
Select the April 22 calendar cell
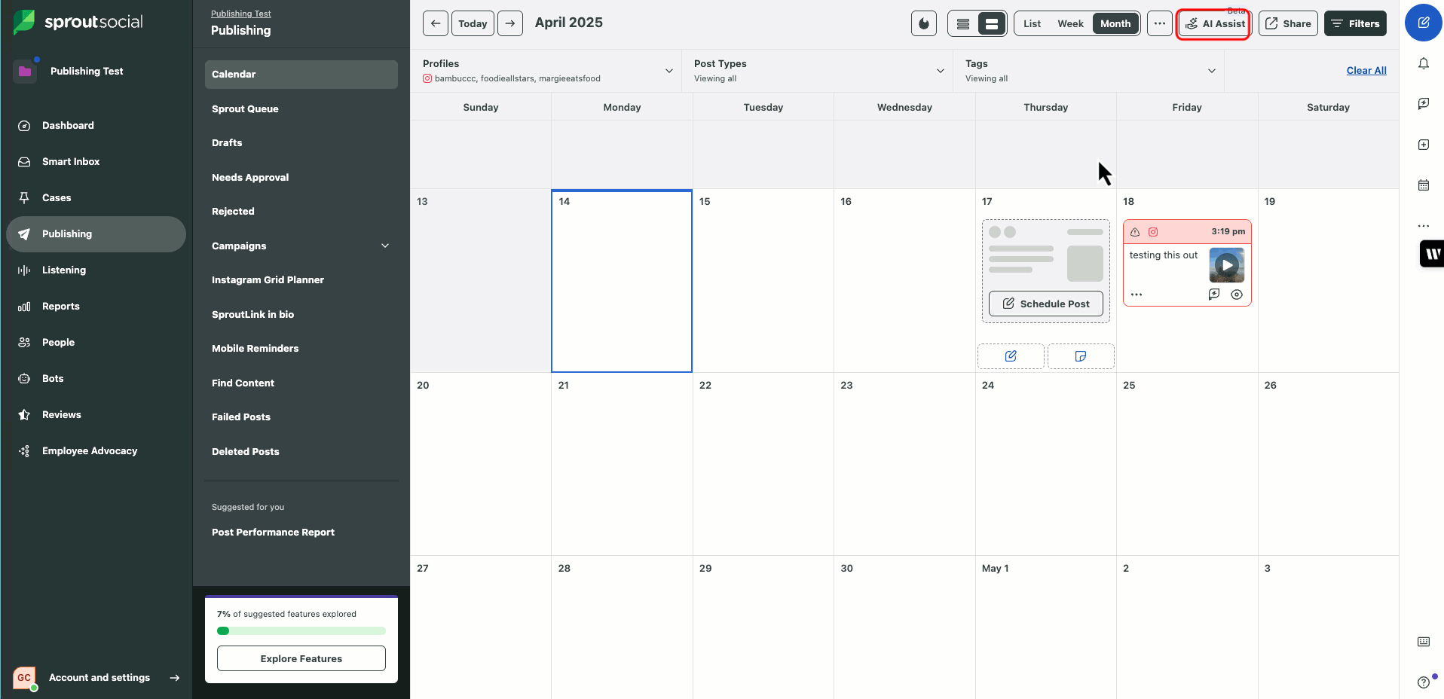point(763,464)
